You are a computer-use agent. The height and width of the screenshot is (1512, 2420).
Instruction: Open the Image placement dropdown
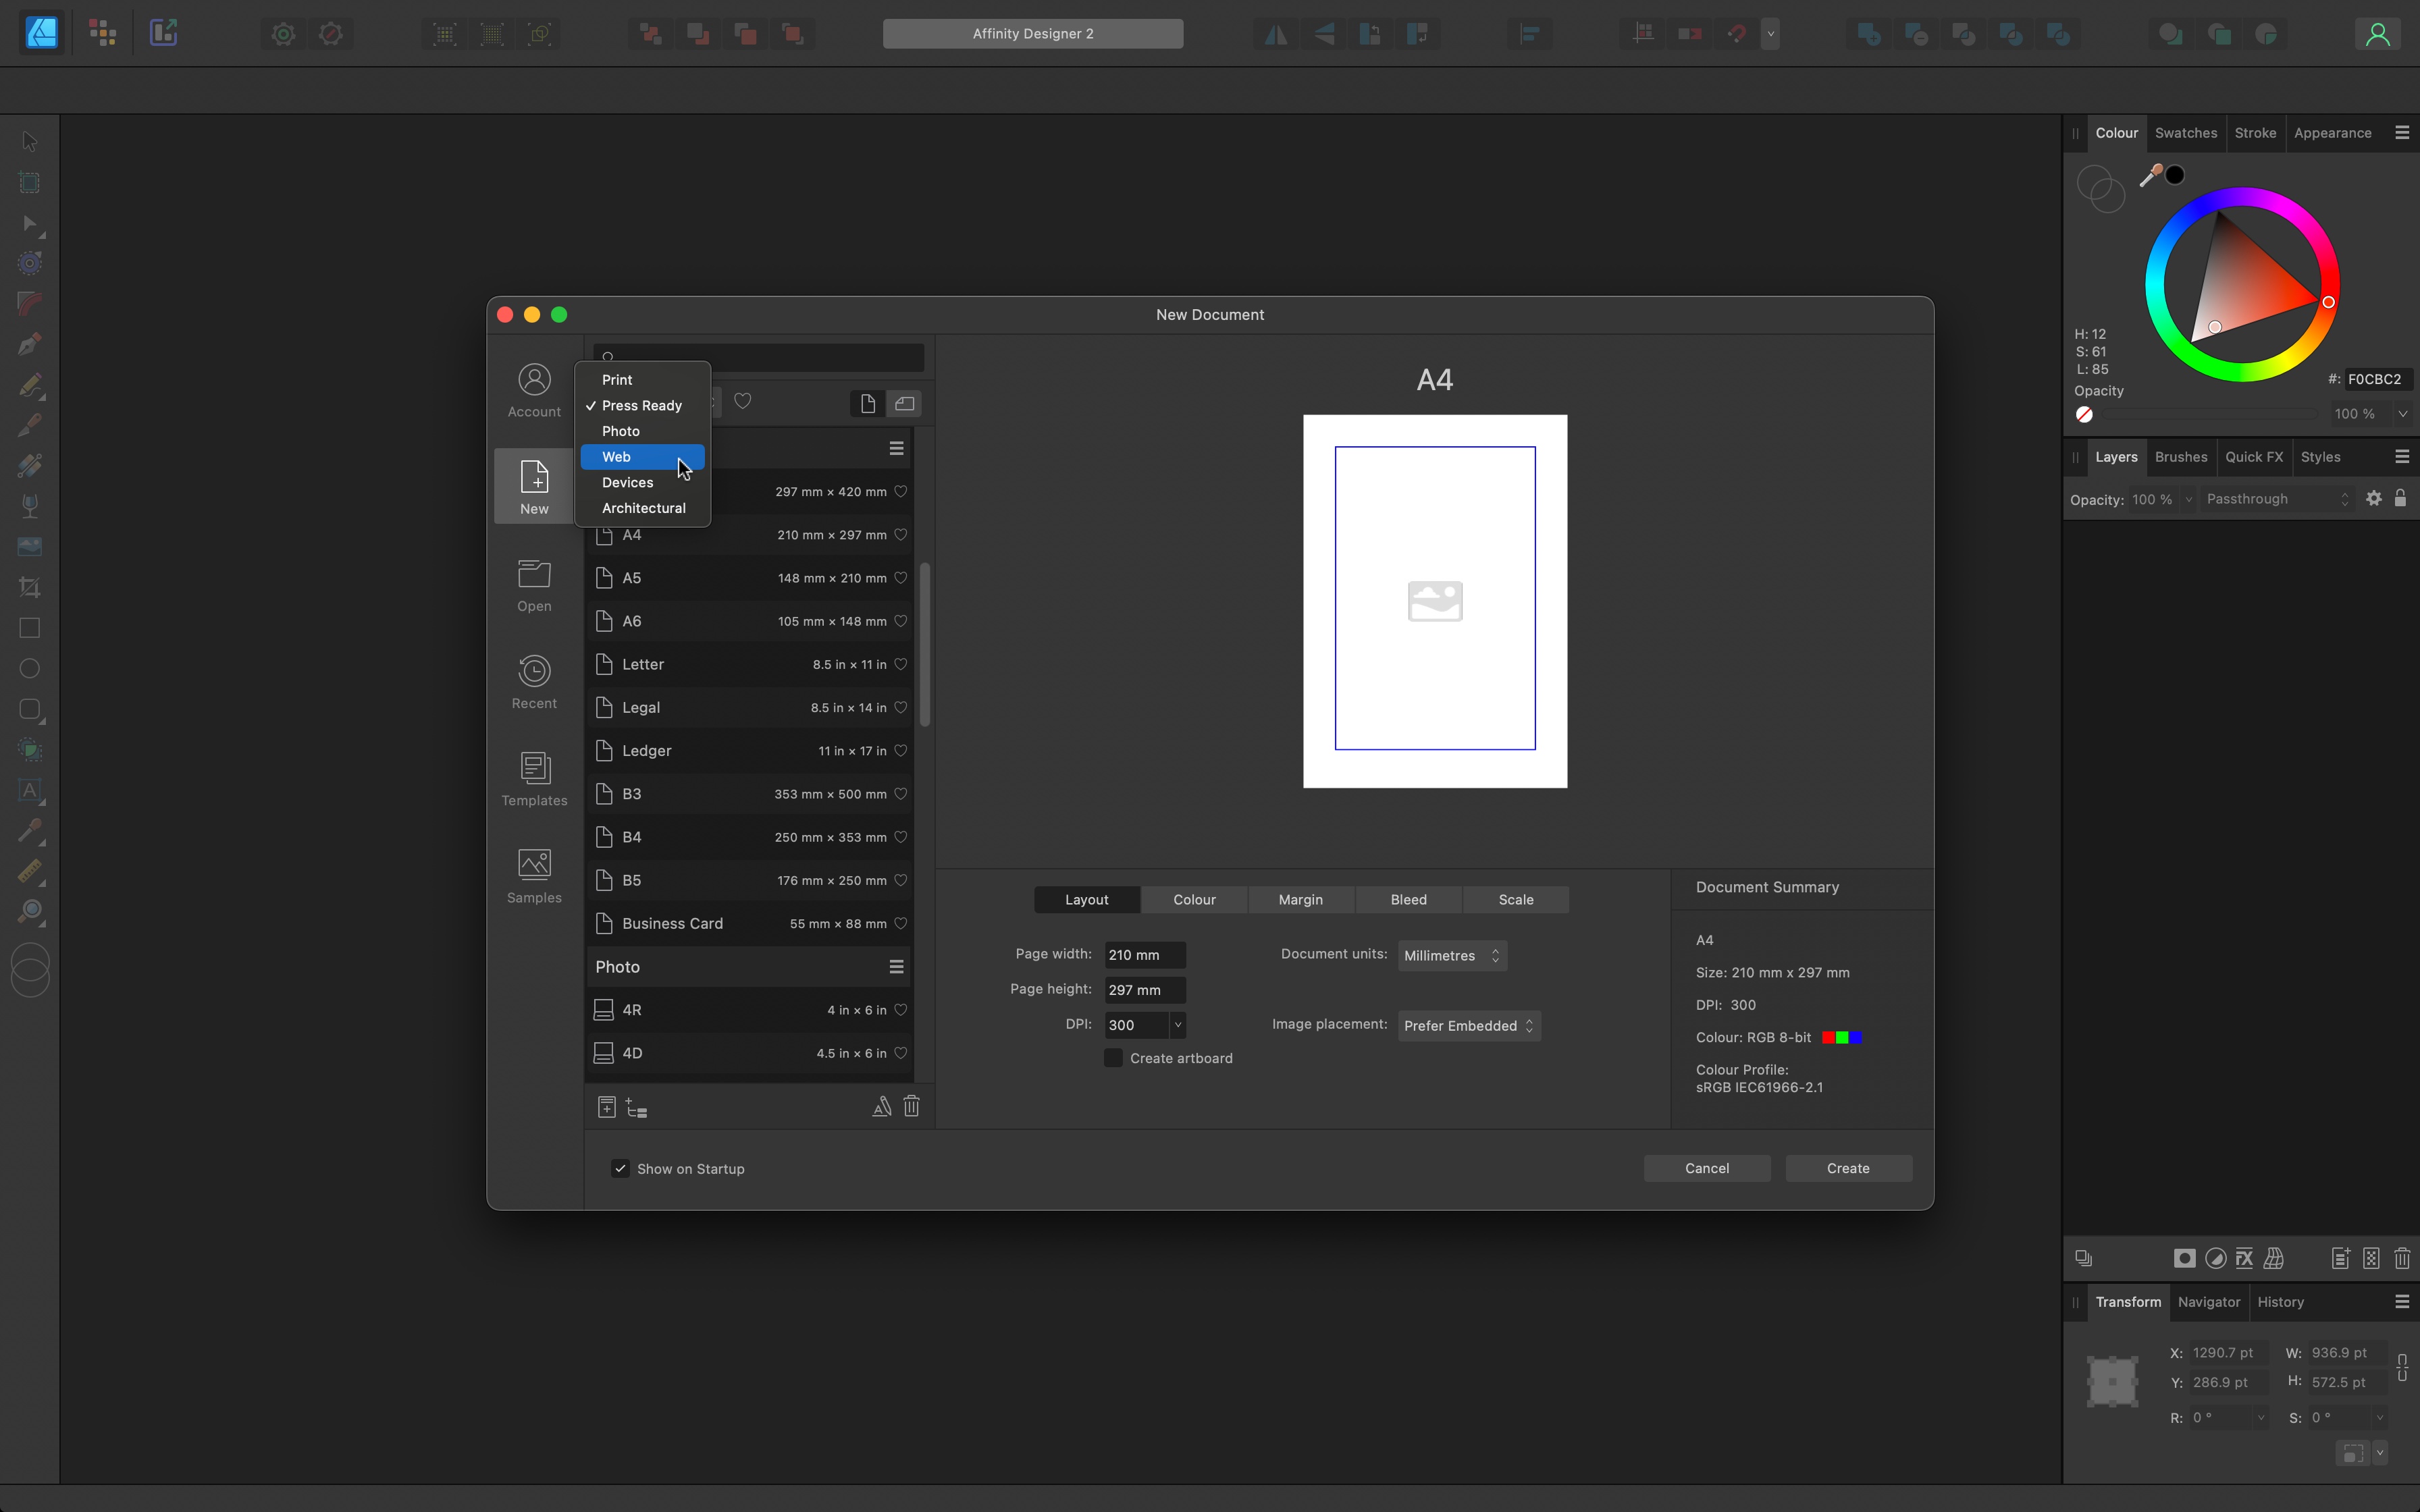click(x=1469, y=1025)
